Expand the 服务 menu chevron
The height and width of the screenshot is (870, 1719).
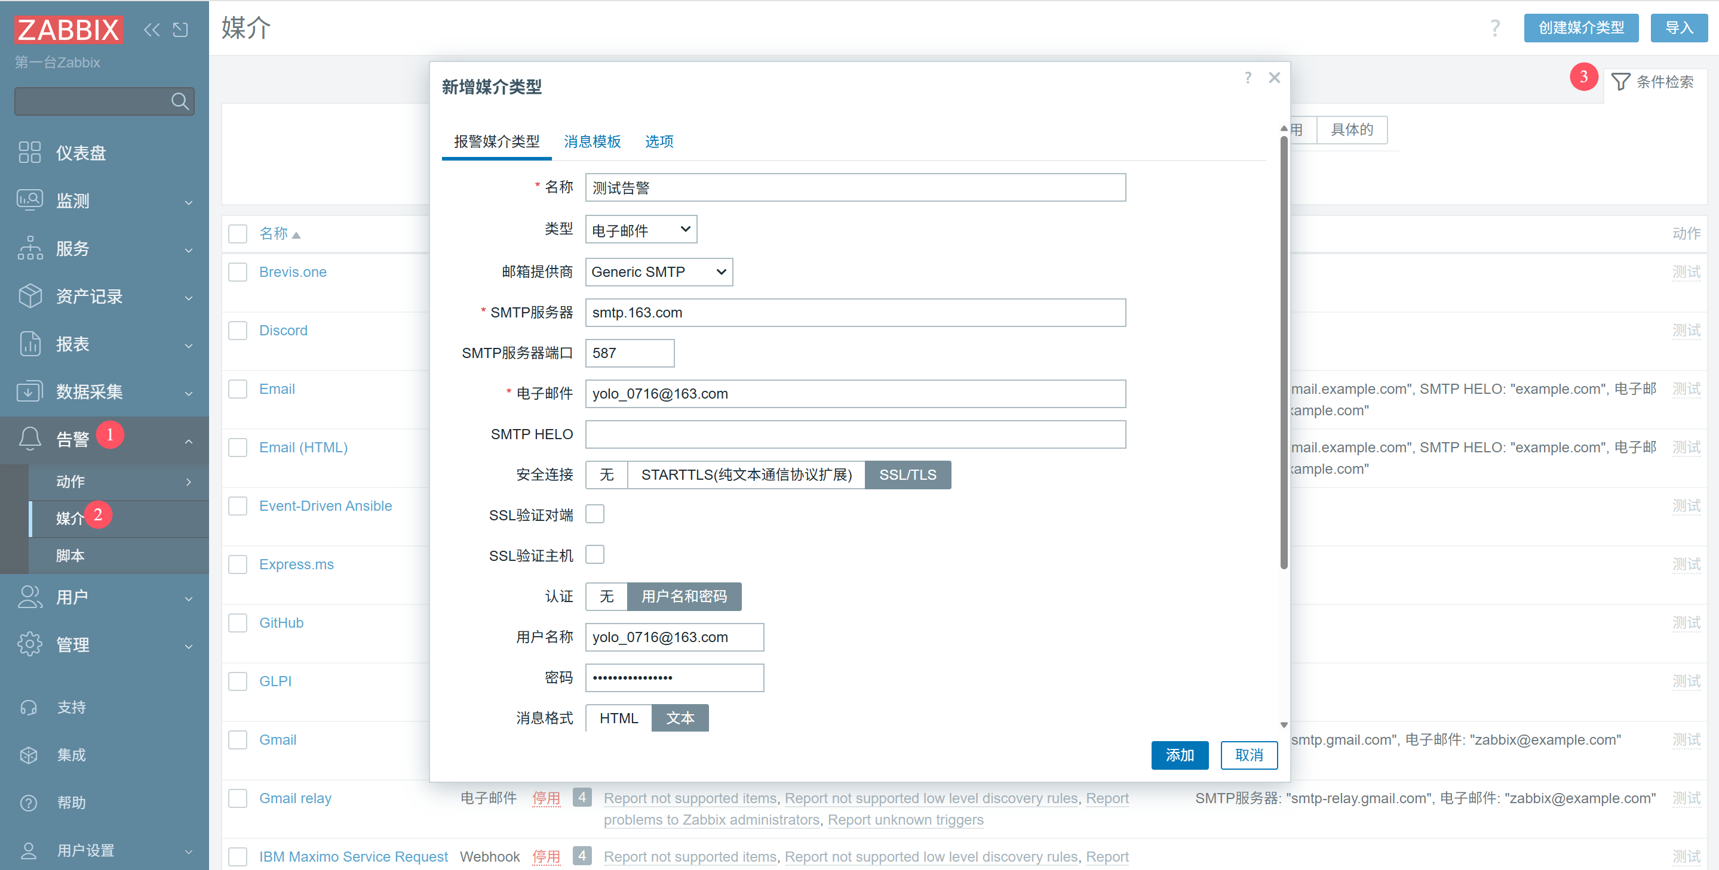pyautogui.click(x=189, y=250)
